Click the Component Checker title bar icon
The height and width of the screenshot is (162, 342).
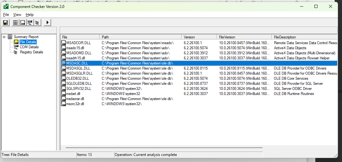click(x=6, y=6)
